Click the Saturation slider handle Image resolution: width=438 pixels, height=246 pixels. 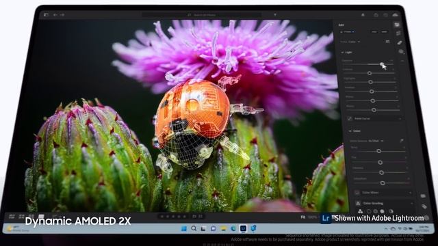(383, 183)
